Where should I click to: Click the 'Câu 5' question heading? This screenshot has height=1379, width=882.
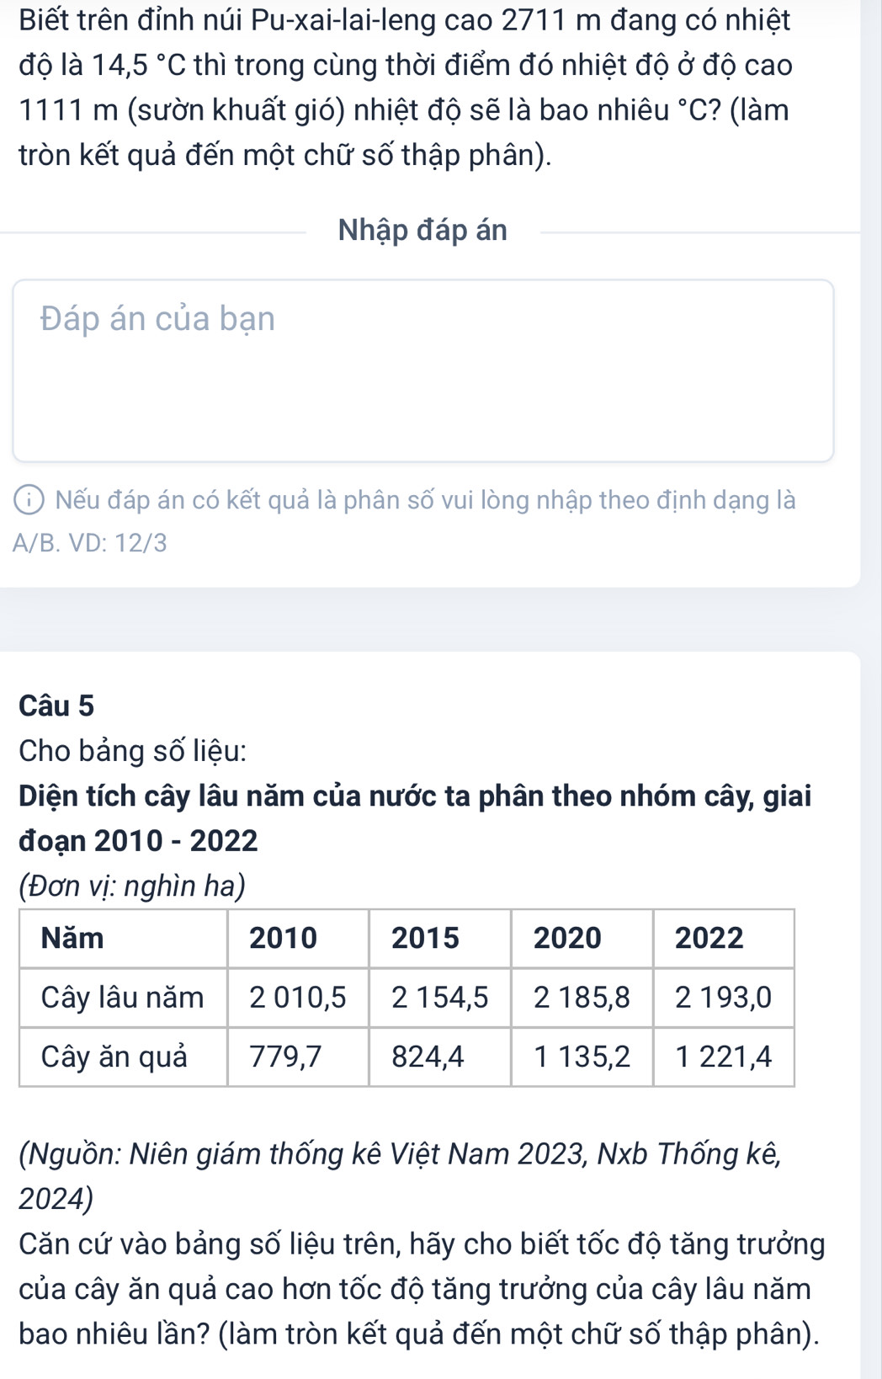pos(56,705)
